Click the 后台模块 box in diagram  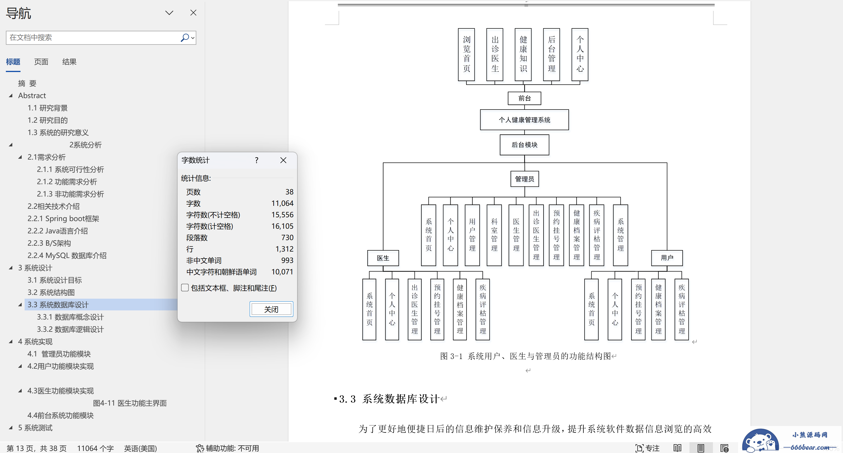tap(524, 145)
